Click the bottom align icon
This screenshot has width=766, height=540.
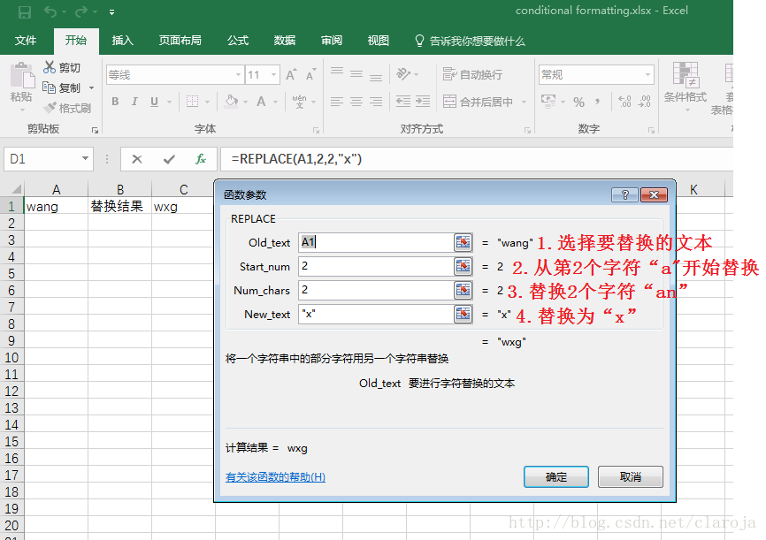(376, 76)
